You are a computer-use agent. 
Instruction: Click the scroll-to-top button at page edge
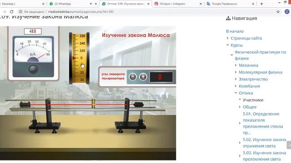point(289,145)
